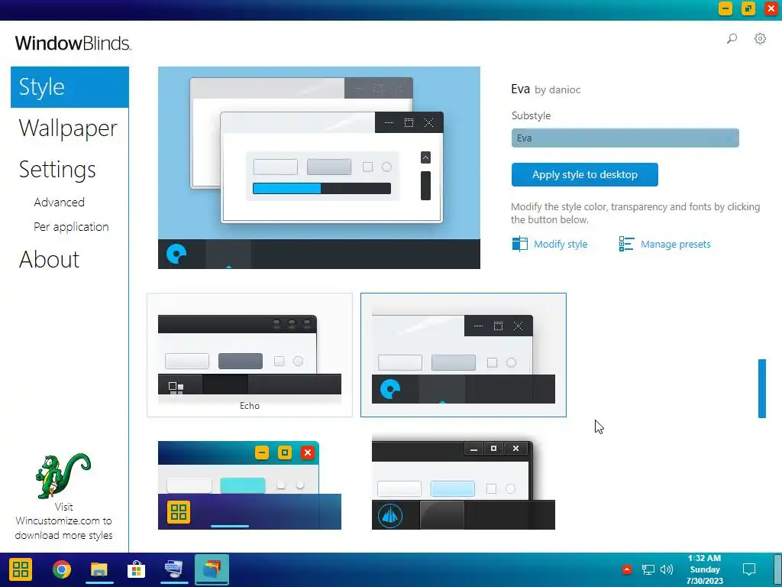Click the Wincustomize gecko mascot

click(63, 475)
